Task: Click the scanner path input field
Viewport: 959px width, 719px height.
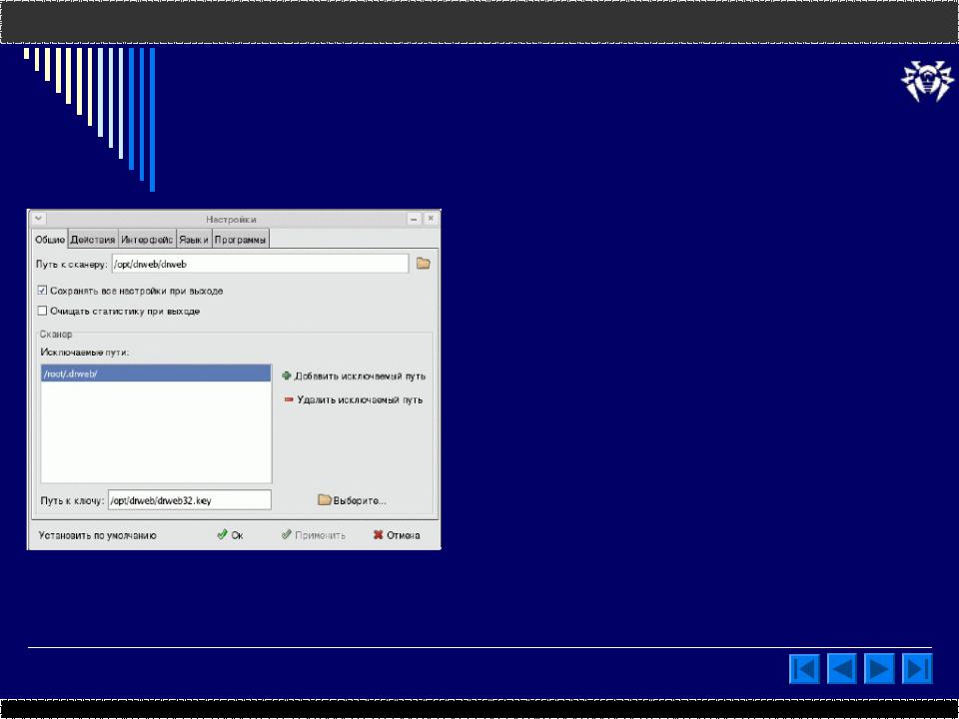Action: tap(260, 264)
